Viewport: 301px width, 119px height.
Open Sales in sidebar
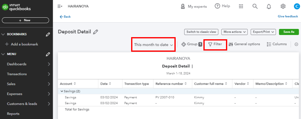11,84
